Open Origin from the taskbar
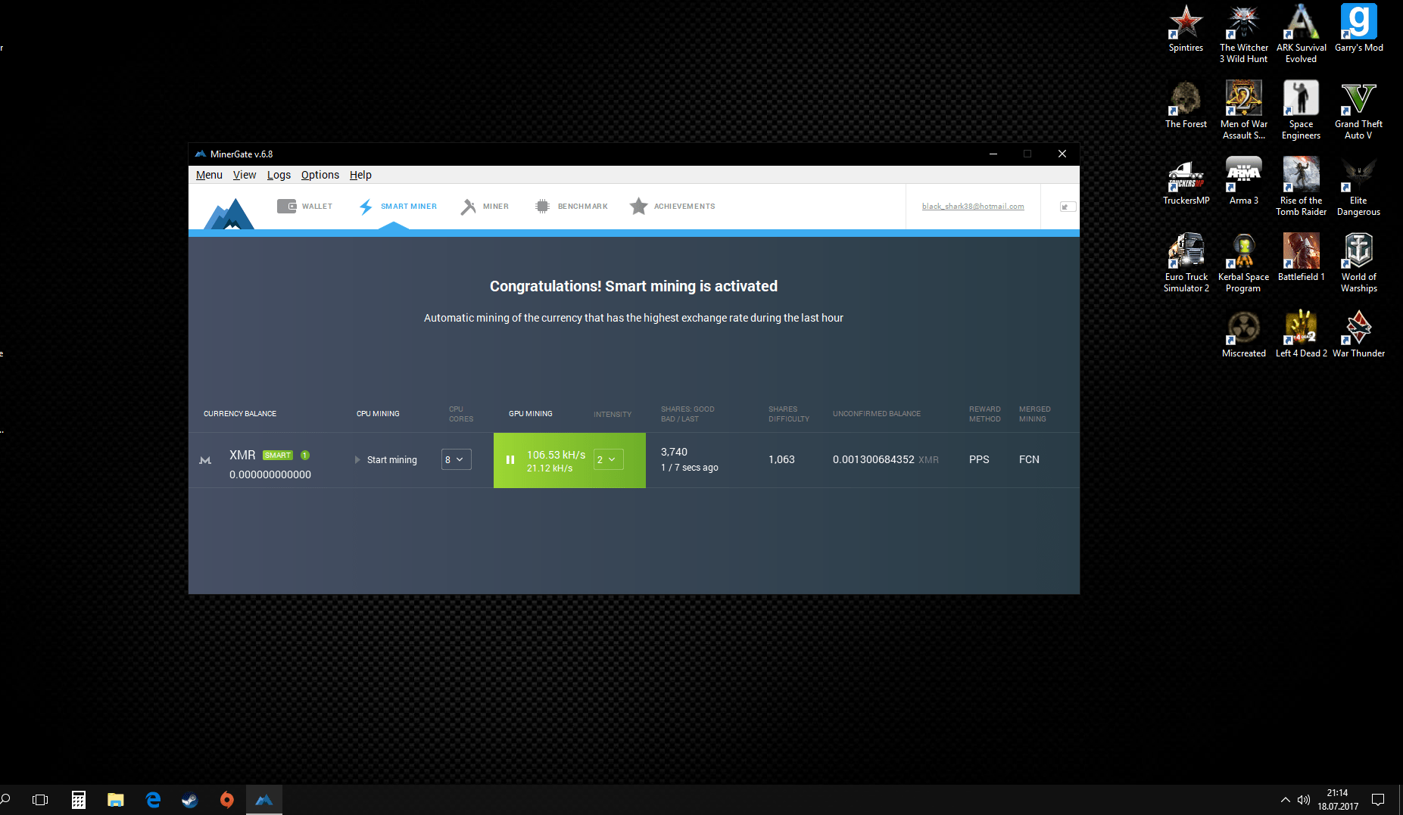The height and width of the screenshot is (815, 1403). pos(227,800)
